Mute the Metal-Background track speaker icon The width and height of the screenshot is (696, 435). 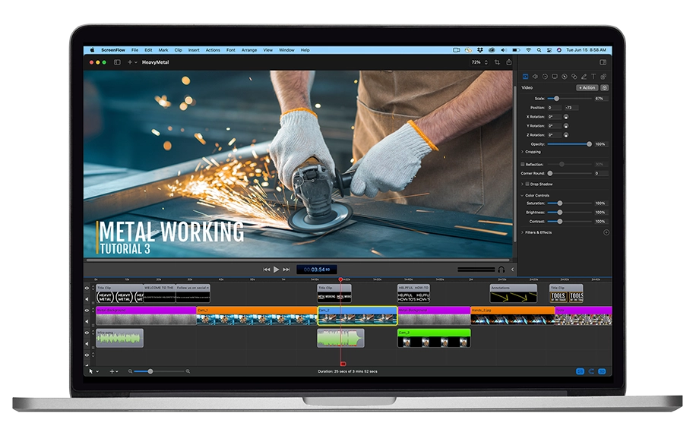87,321
